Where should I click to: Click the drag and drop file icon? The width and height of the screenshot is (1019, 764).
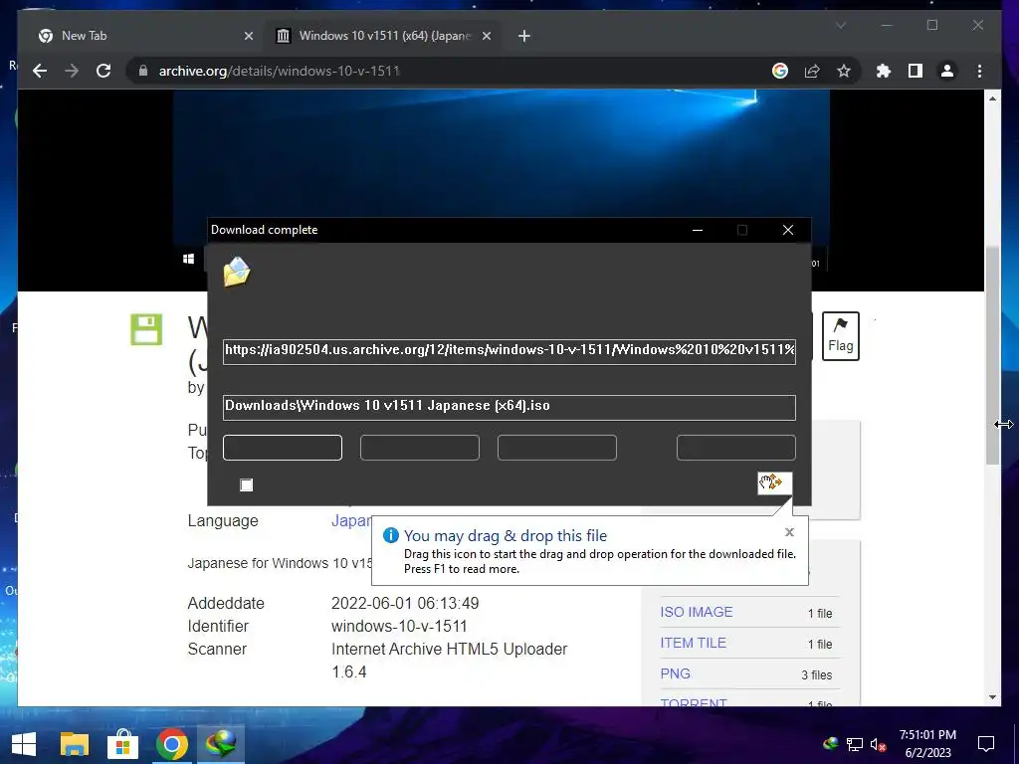774,482
